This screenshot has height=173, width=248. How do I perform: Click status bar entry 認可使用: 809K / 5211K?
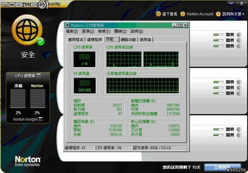tap(160, 148)
